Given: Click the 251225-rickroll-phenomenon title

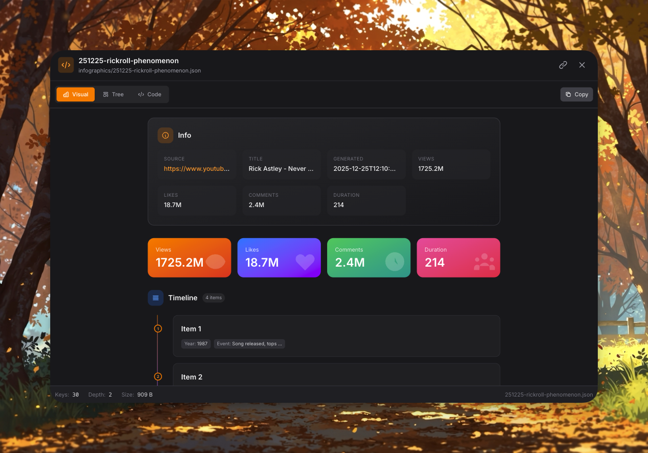Looking at the screenshot, I should point(129,61).
